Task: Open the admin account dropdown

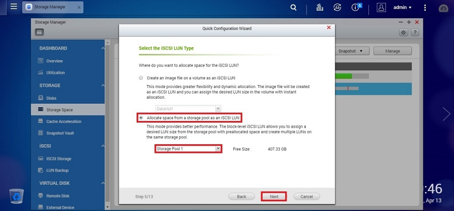Action: (x=402, y=8)
